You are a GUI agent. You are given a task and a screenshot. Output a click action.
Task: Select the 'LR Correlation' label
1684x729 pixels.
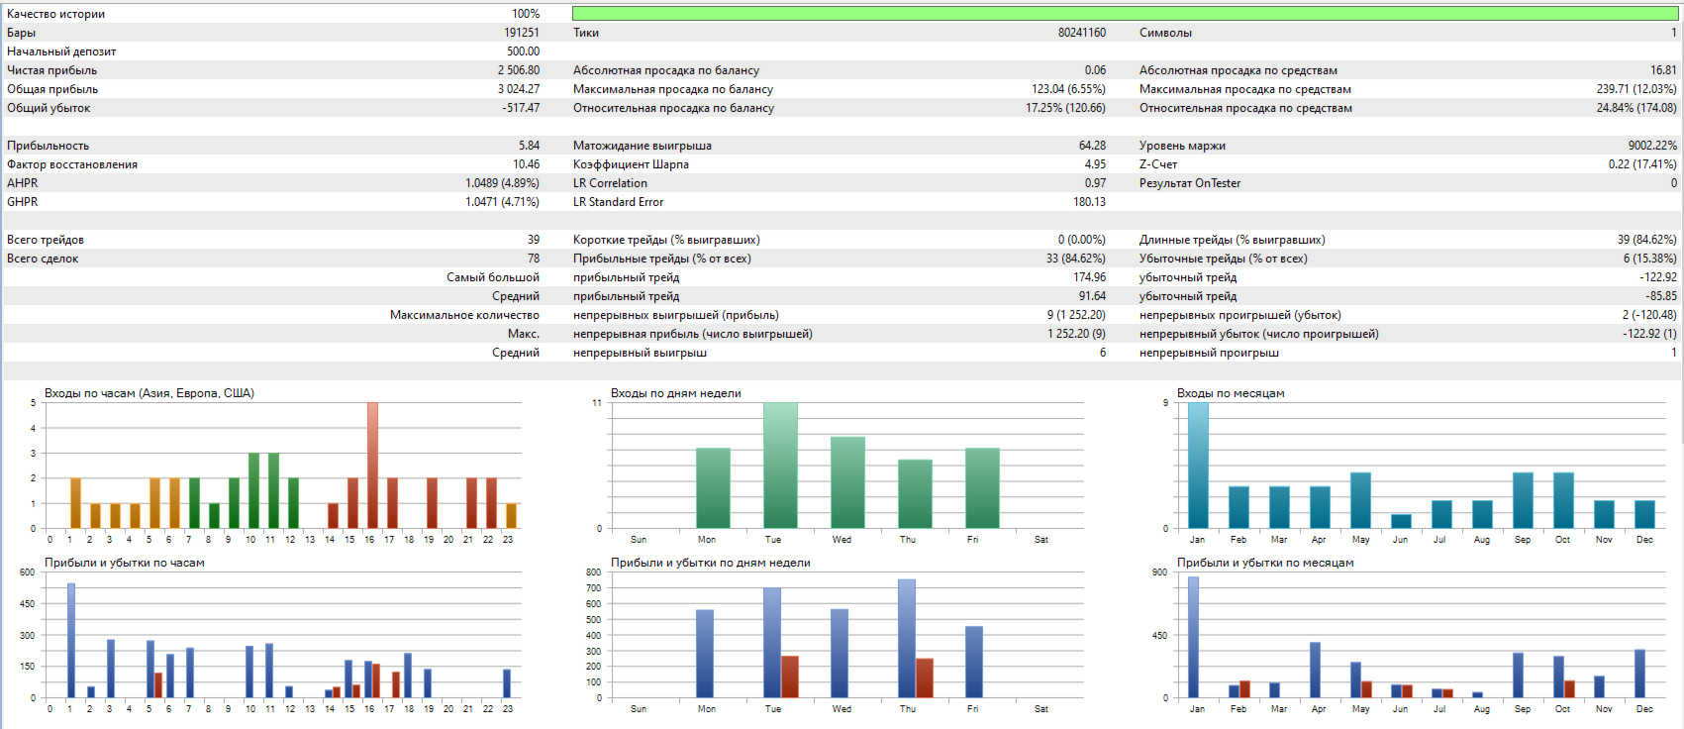click(x=610, y=183)
